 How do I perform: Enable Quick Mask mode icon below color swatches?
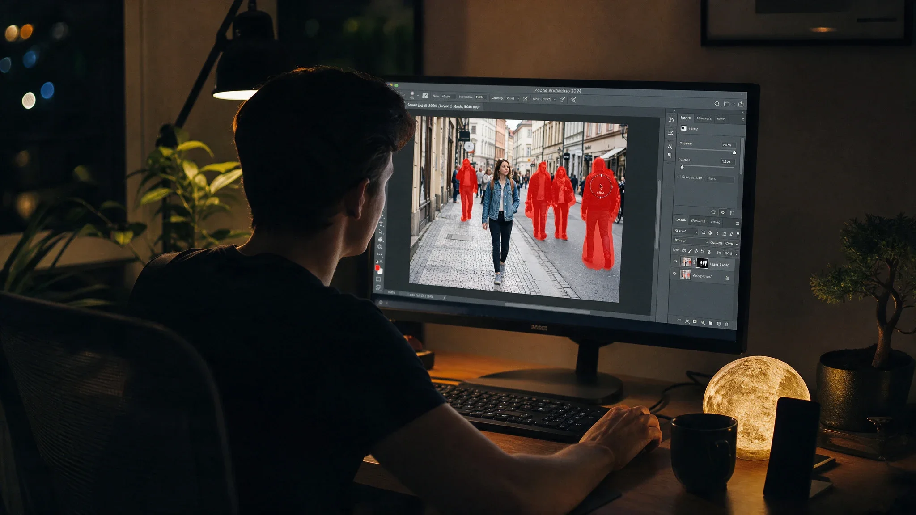378,279
